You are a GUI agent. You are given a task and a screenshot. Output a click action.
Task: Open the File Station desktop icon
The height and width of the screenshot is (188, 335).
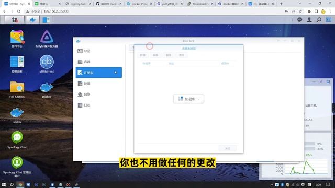click(17, 89)
